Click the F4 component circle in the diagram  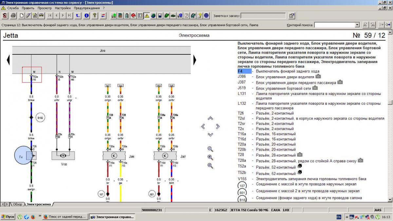click(24, 156)
